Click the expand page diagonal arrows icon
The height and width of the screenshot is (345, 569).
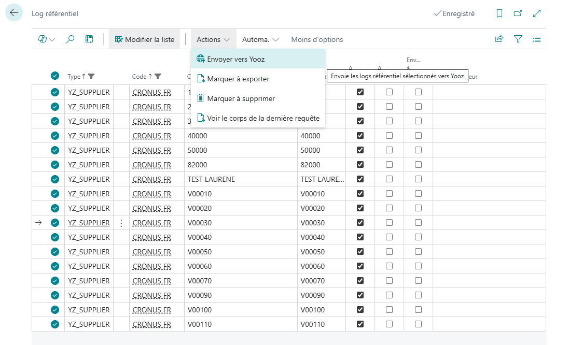(537, 14)
